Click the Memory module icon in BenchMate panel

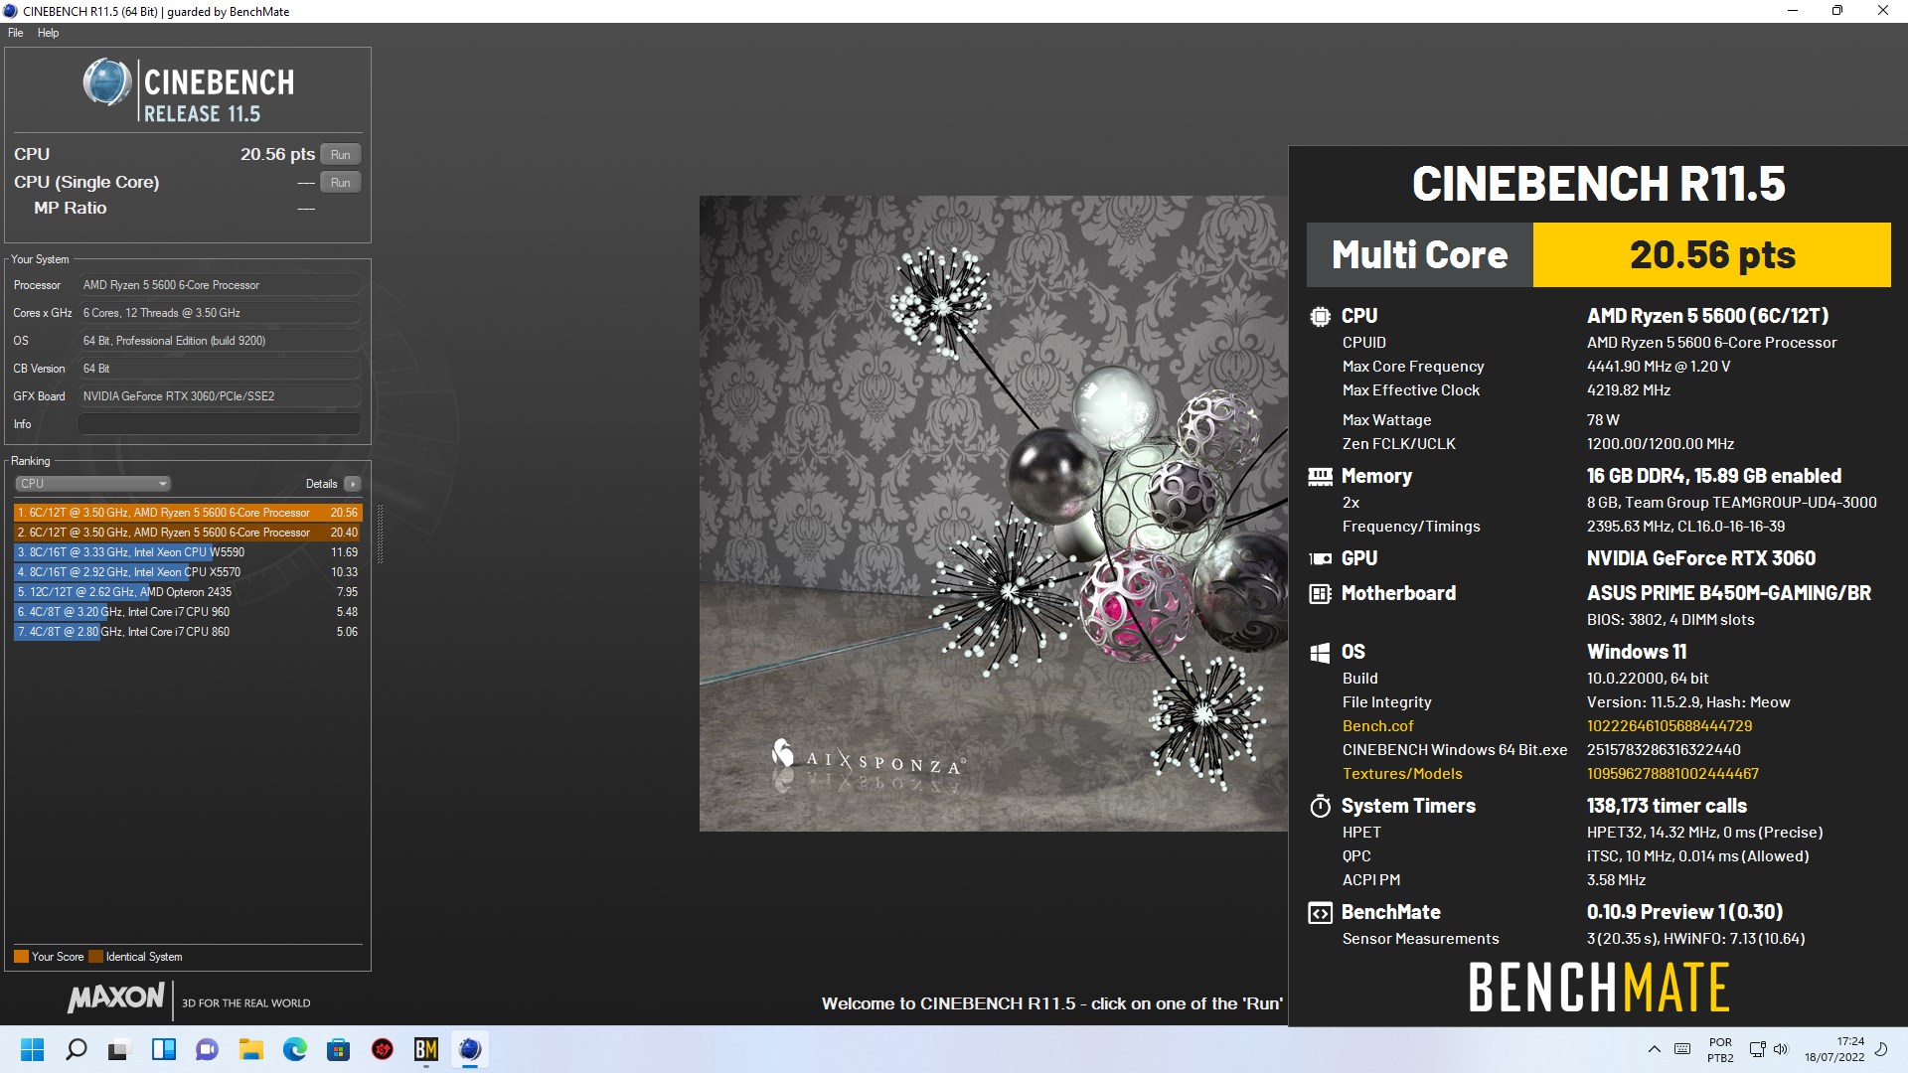[x=1320, y=477]
